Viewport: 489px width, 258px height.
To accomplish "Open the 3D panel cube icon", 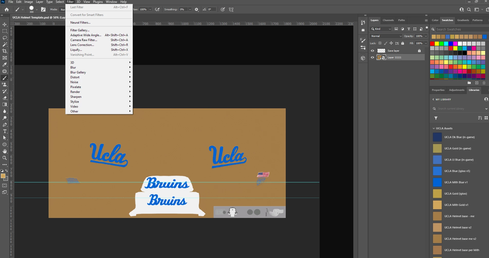I will (x=363, y=58).
